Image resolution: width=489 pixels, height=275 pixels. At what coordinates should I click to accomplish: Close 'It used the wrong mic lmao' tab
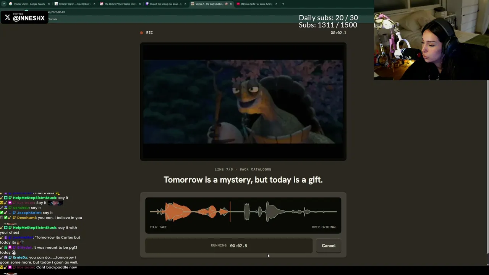[185, 4]
